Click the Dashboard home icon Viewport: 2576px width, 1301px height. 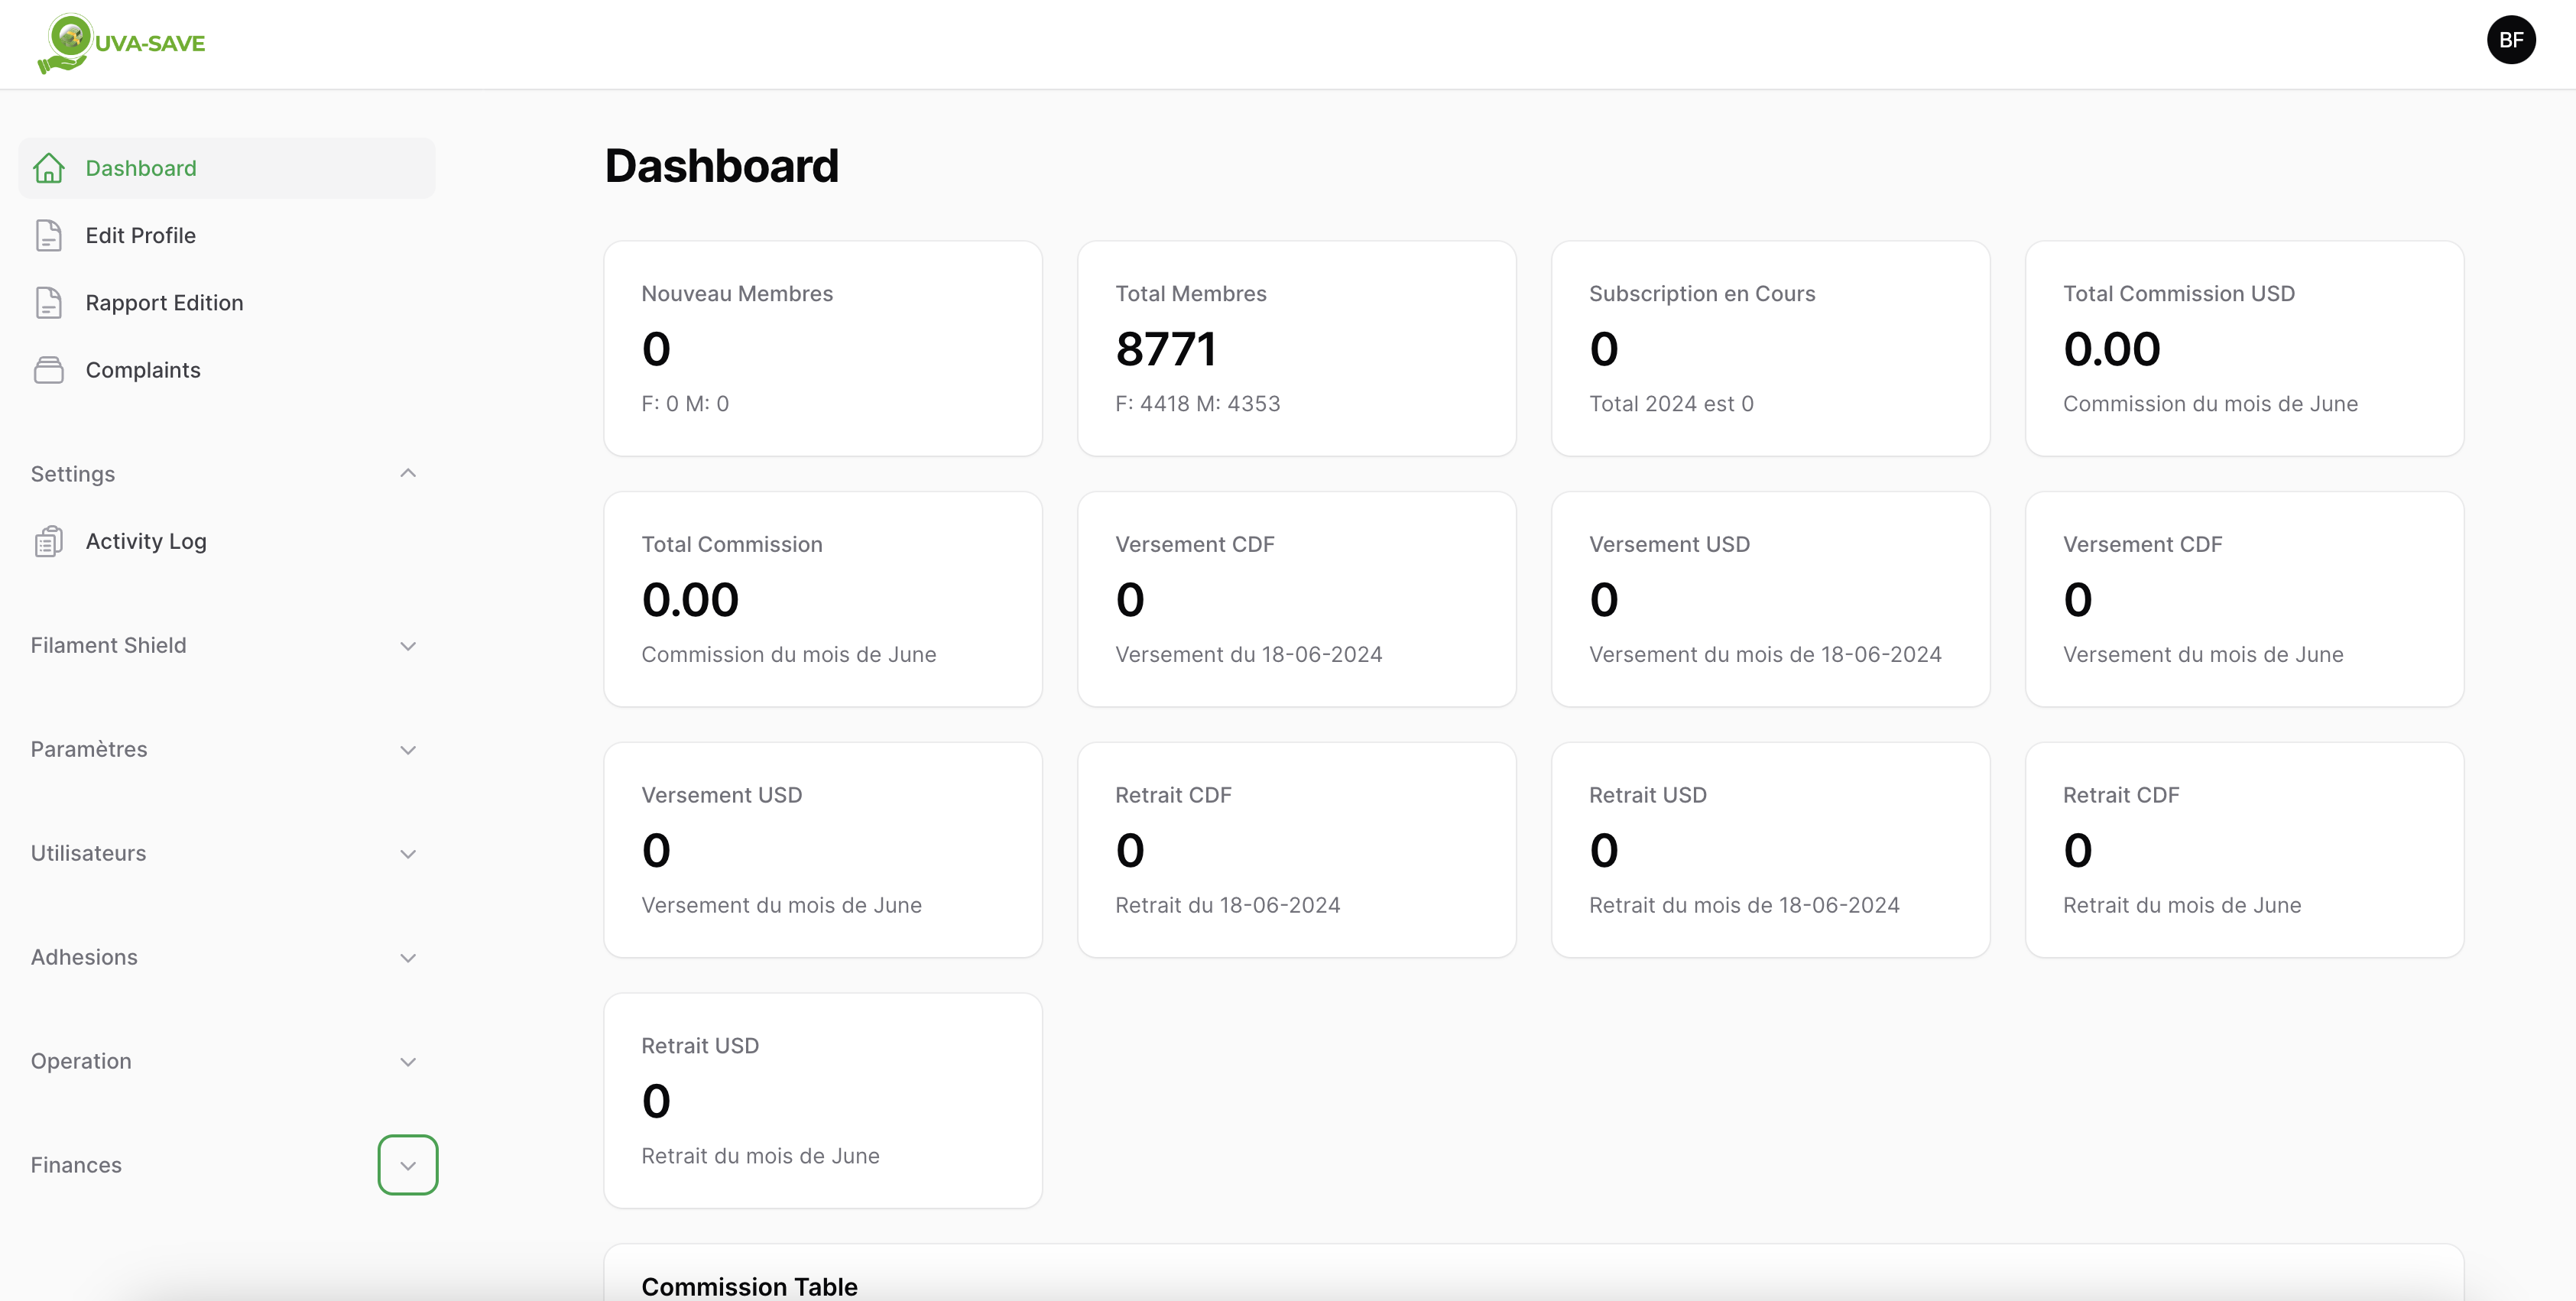click(48, 168)
